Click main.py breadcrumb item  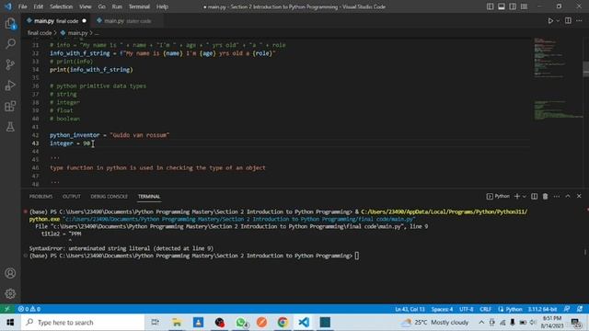click(x=77, y=33)
